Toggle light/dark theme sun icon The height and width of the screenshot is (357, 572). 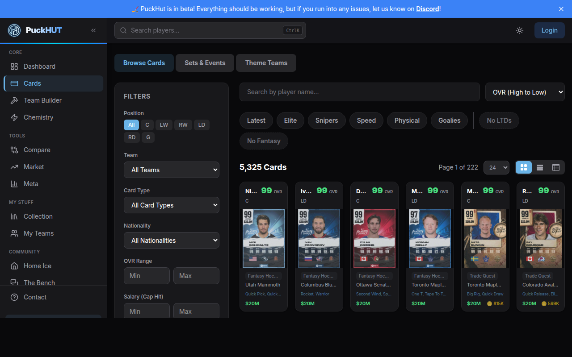[x=519, y=30]
